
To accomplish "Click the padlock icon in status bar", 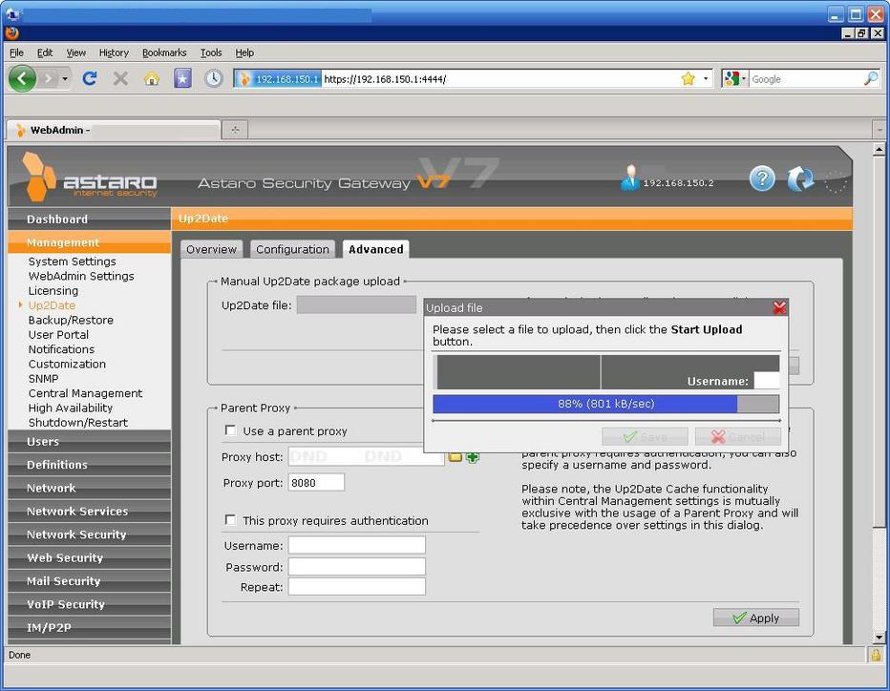I will tap(876, 655).
